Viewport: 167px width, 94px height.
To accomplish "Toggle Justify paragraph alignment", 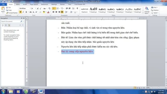I will click(62, 12).
